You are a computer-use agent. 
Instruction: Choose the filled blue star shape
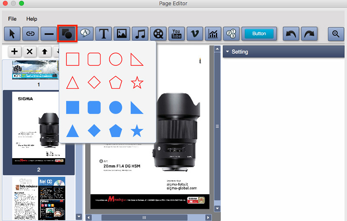tap(137, 130)
